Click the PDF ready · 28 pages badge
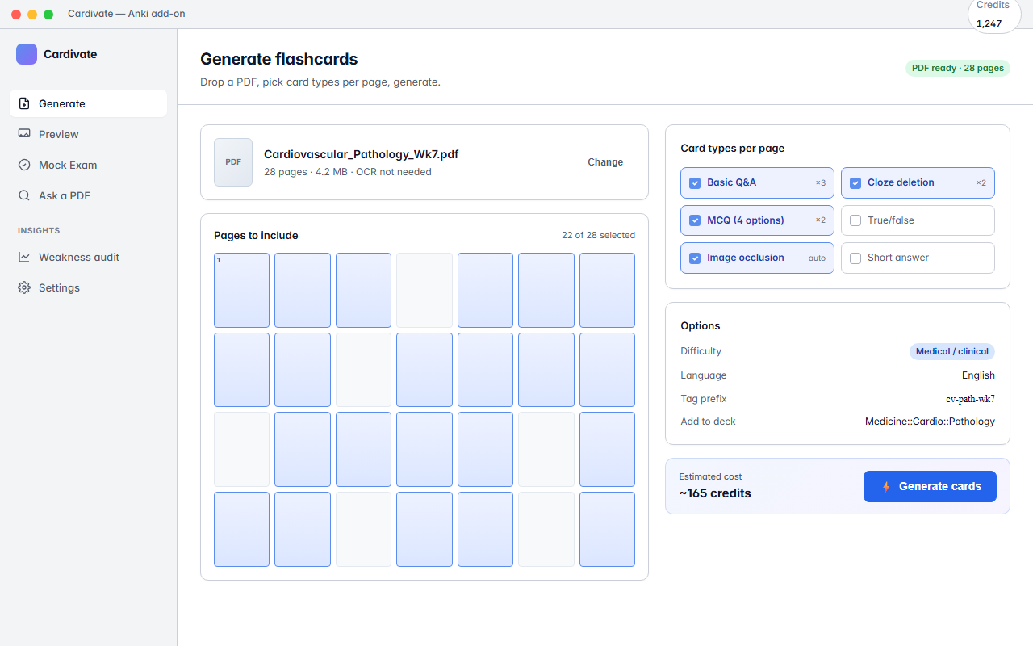The image size is (1033, 646). point(958,68)
